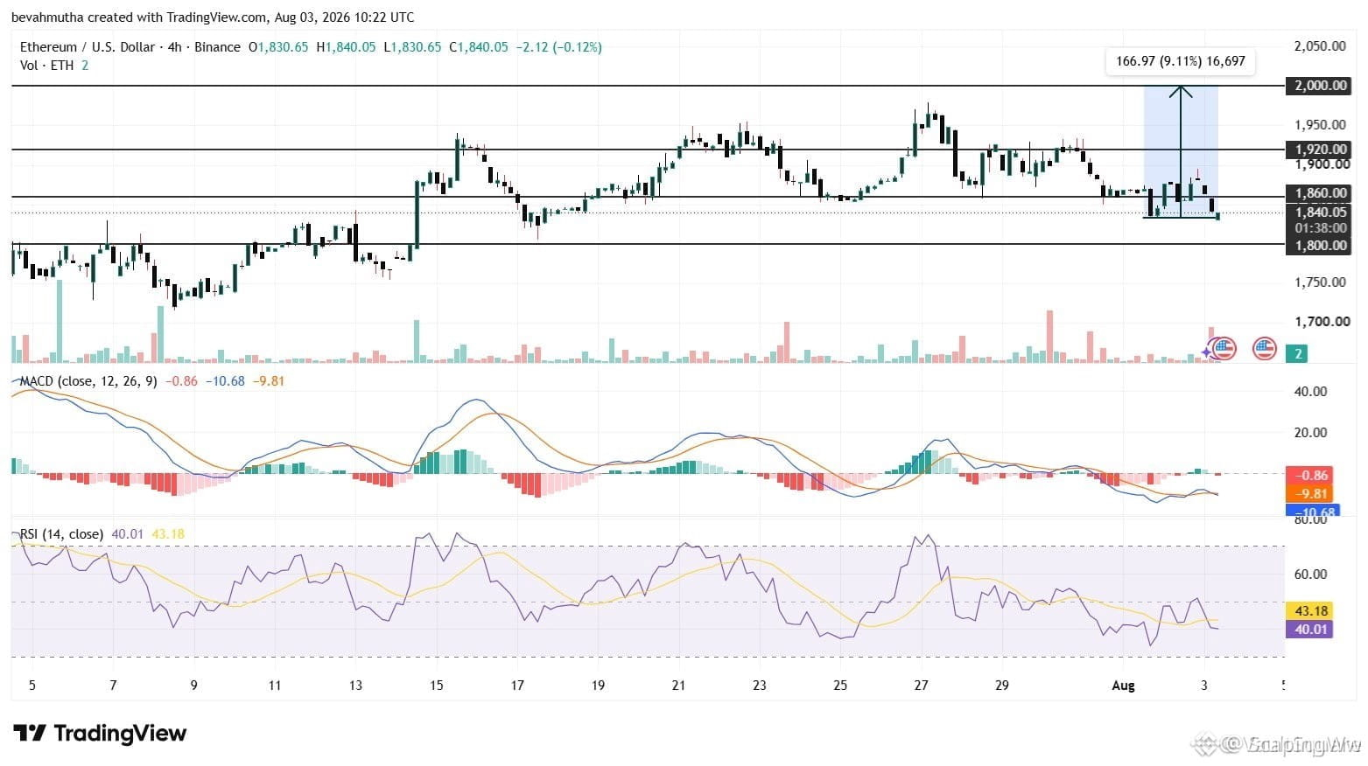Click the 40.01 value in RSI legend
The width and height of the screenshot is (1368, 766).
(128, 534)
